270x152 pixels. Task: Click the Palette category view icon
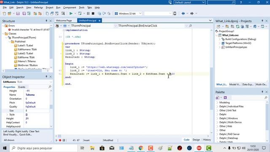218,98
